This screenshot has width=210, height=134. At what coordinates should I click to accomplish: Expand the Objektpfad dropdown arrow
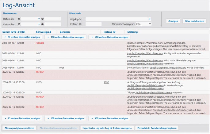(x=150, y=19)
